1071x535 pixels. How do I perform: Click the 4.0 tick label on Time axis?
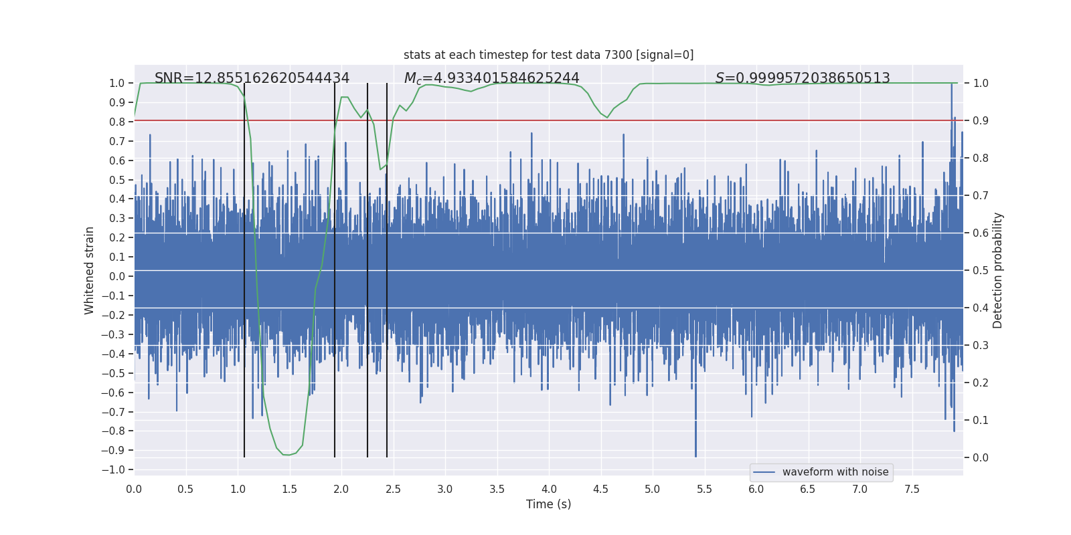(x=549, y=489)
